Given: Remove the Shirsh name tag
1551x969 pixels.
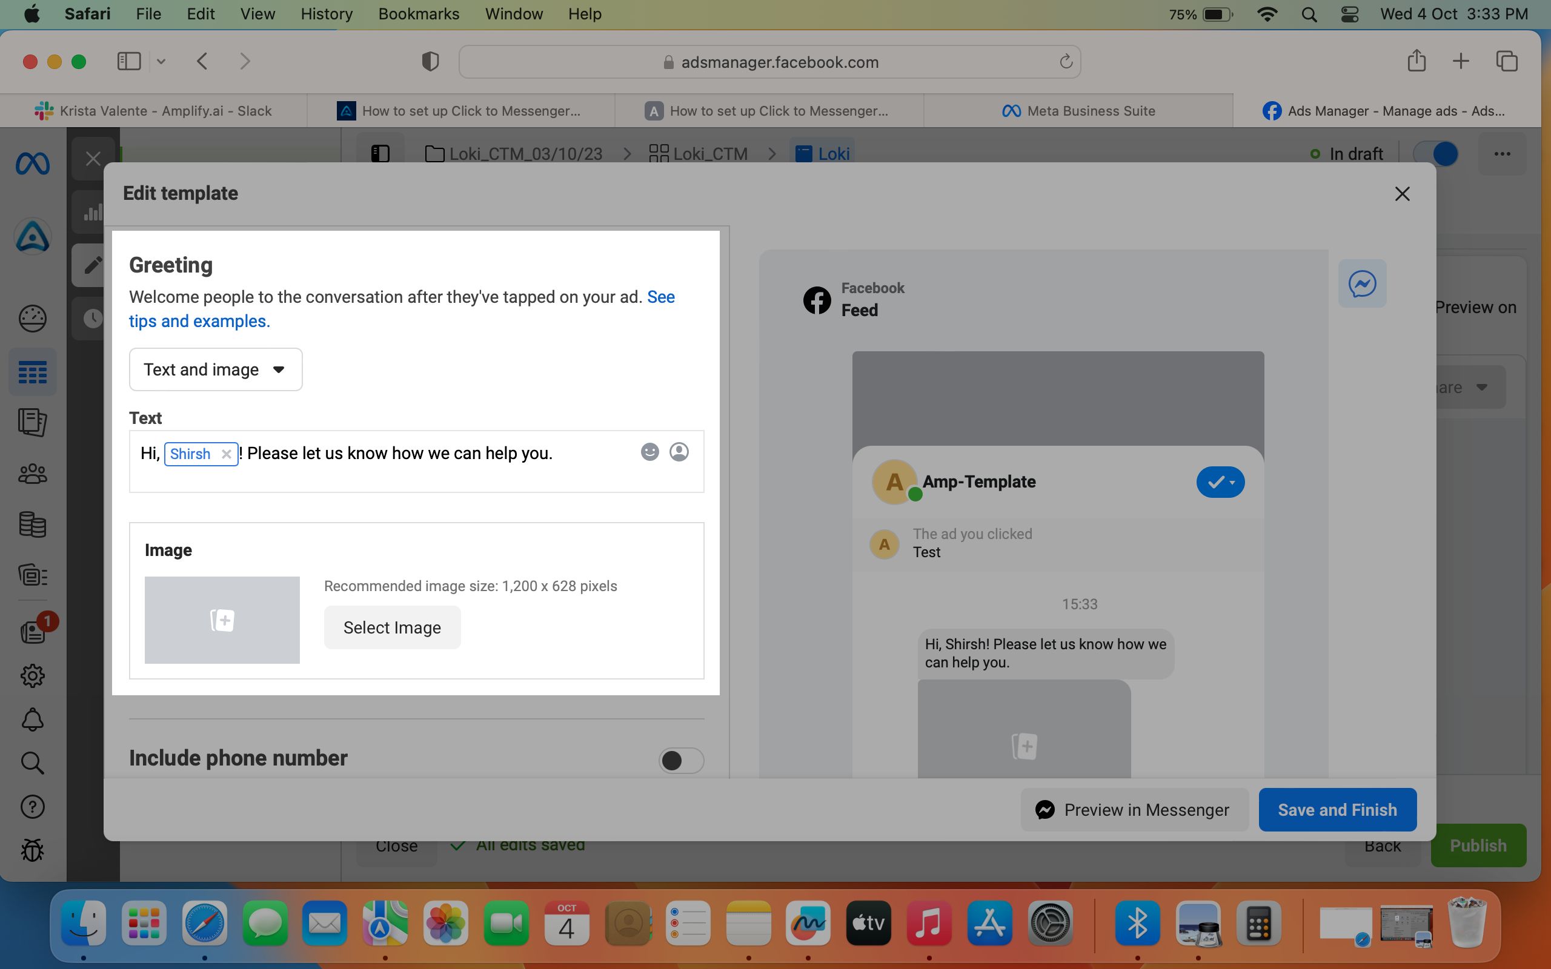Looking at the screenshot, I should pos(226,454).
